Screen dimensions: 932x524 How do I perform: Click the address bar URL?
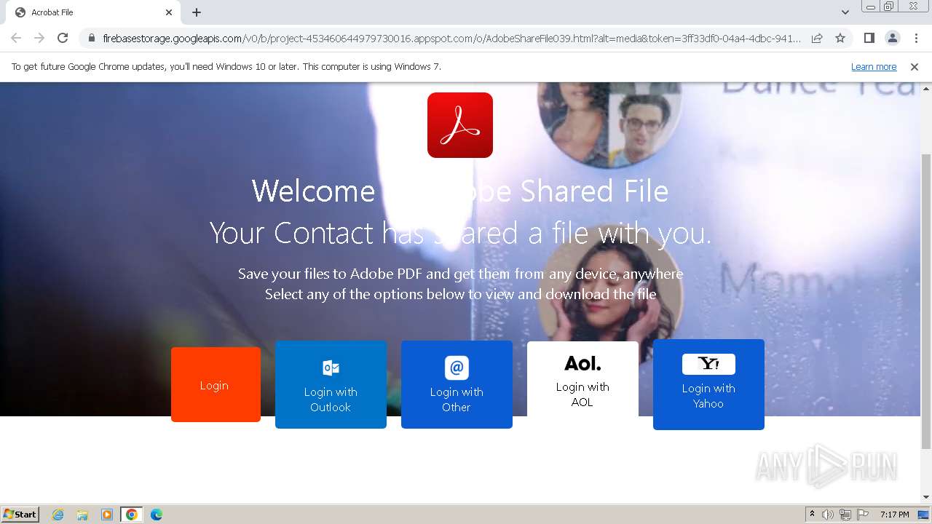(451, 38)
